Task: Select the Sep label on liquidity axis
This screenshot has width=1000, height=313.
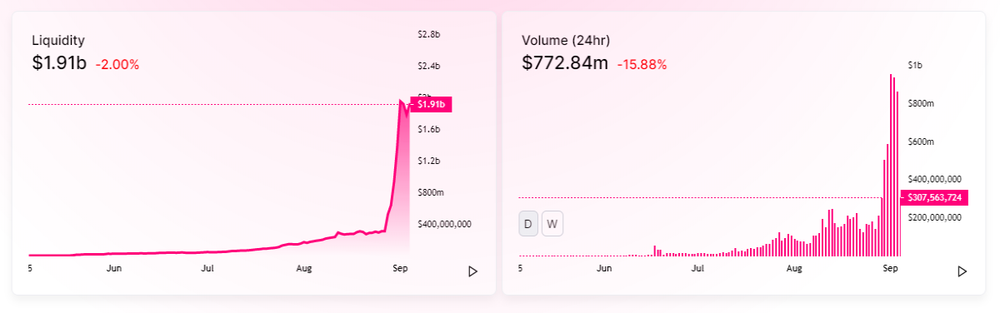Action: pos(400,267)
